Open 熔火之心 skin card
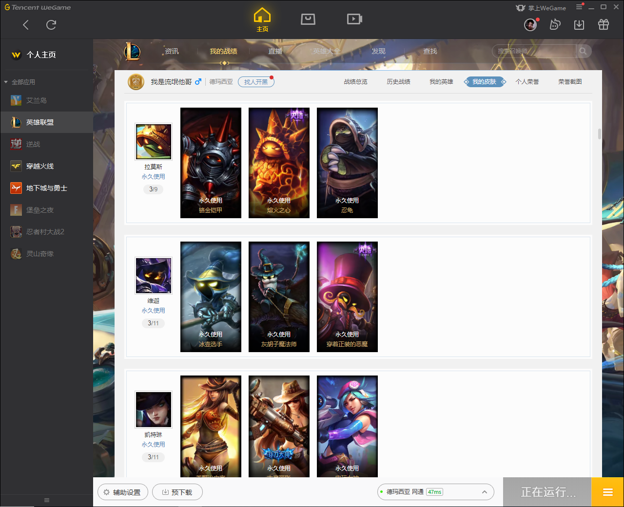624x507 pixels. pos(279,163)
